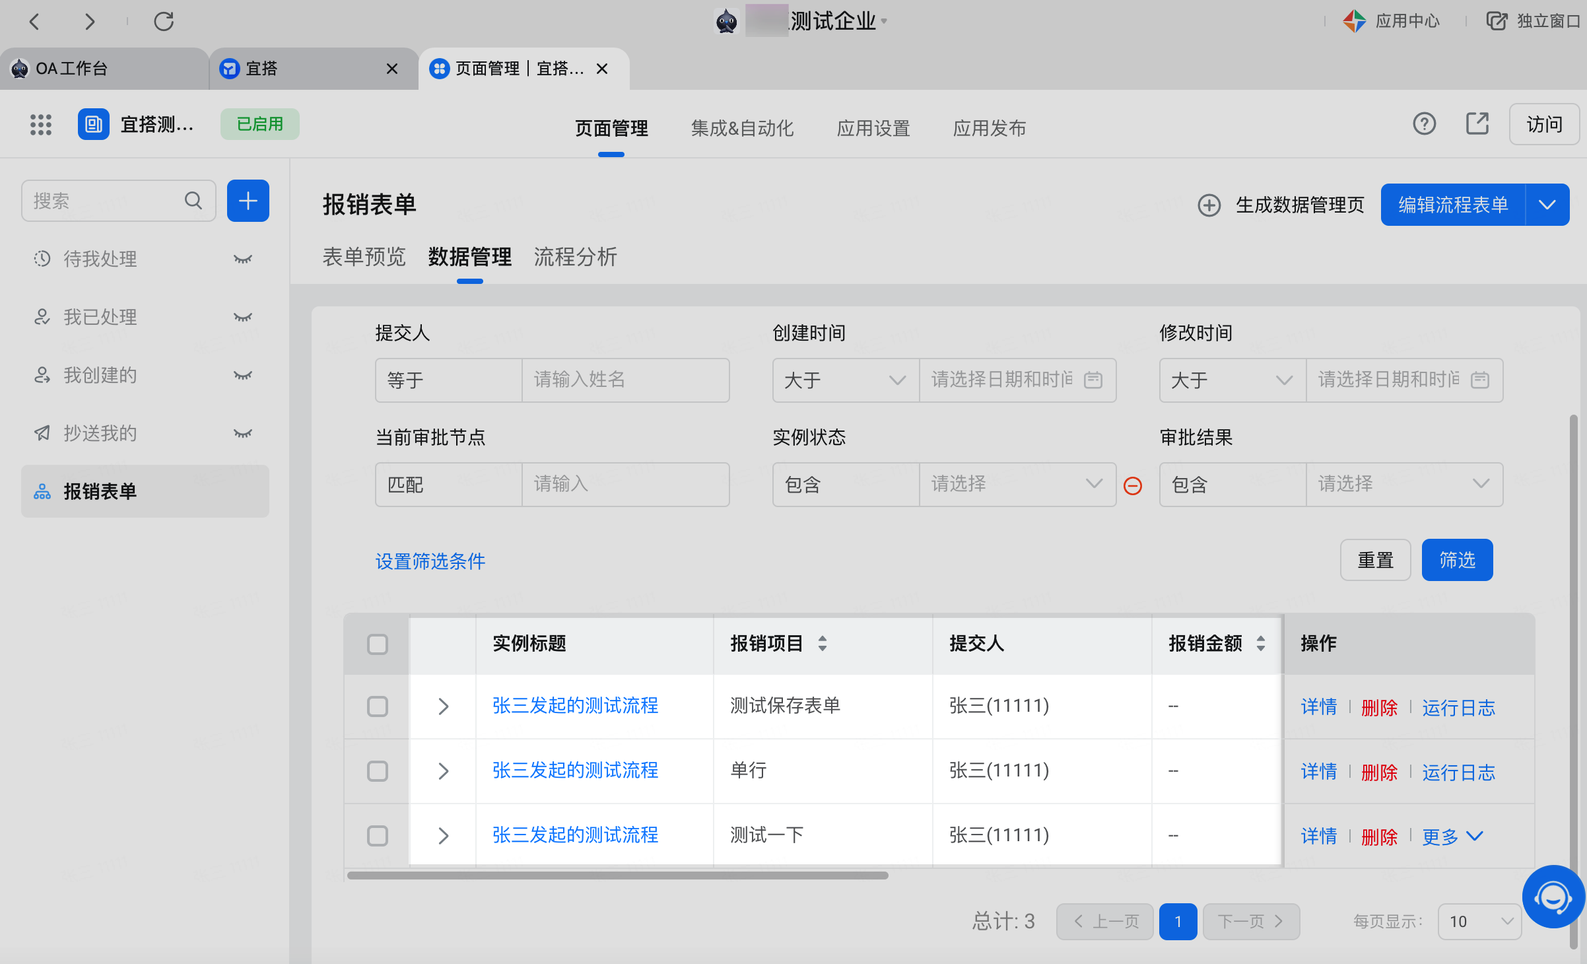
Task: Open 运行日志 for the 单行 row
Action: tap(1458, 772)
